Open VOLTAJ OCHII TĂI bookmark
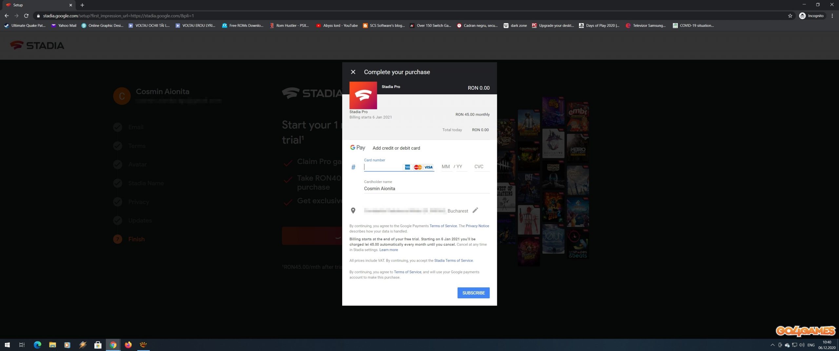 pyautogui.click(x=149, y=25)
